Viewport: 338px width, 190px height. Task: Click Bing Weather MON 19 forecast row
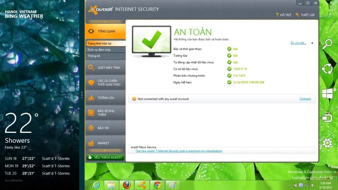coord(37,166)
